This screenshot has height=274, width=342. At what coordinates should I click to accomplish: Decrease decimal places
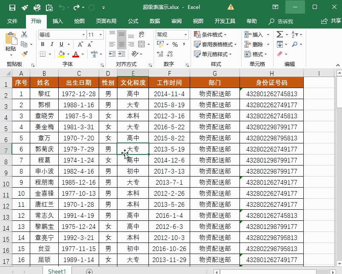(x=169, y=54)
